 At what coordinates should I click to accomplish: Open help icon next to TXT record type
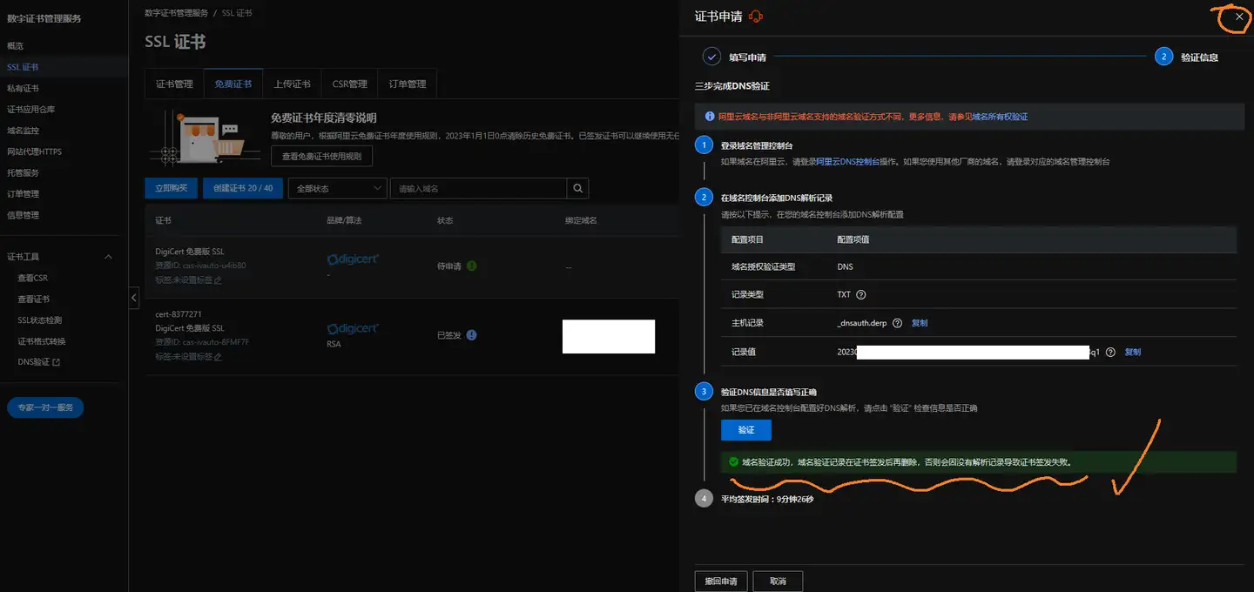861,294
